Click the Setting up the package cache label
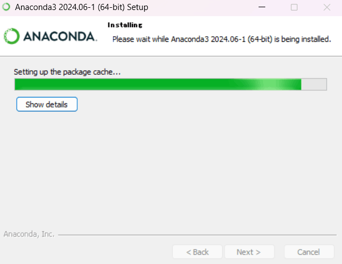Screen dimensions: 342x264 pos(67,72)
